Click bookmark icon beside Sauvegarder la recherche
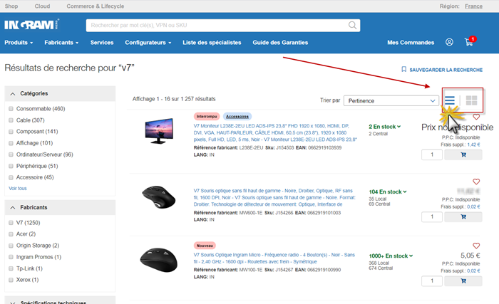Screen dimensions: 499x304 click(404, 69)
